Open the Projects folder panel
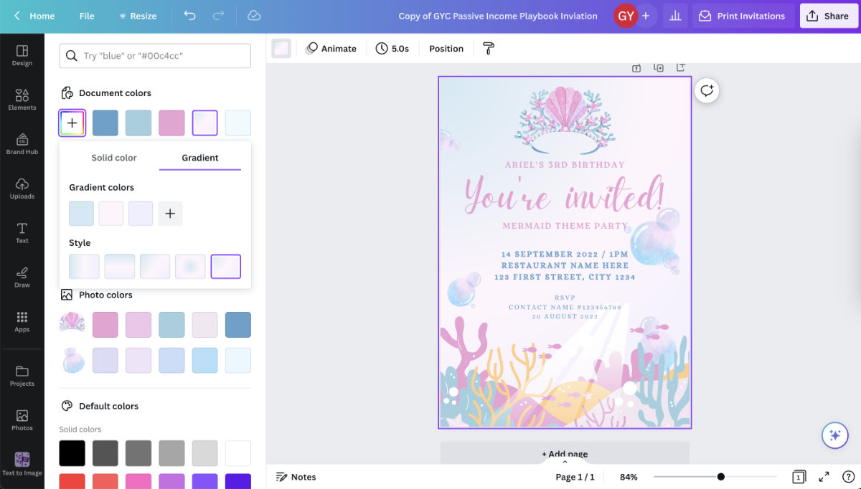 pos(22,376)
